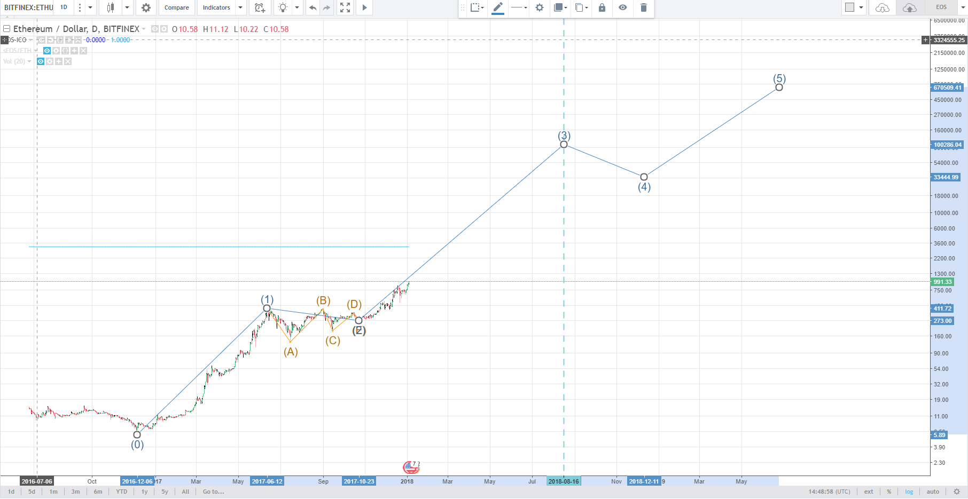Select the 1D interval button
968x499 pixels.
(64, 7)
